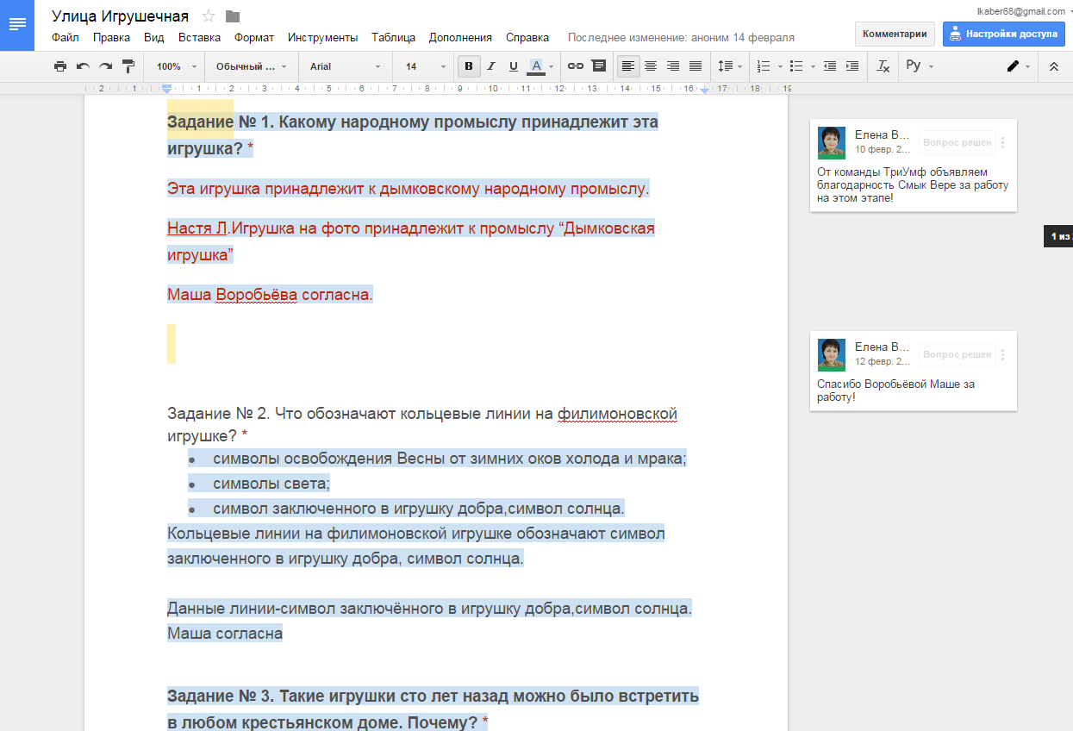This screenshot has height=731, width=1073.
Task: Open the Вставка menu
Action: click(199, 38)
